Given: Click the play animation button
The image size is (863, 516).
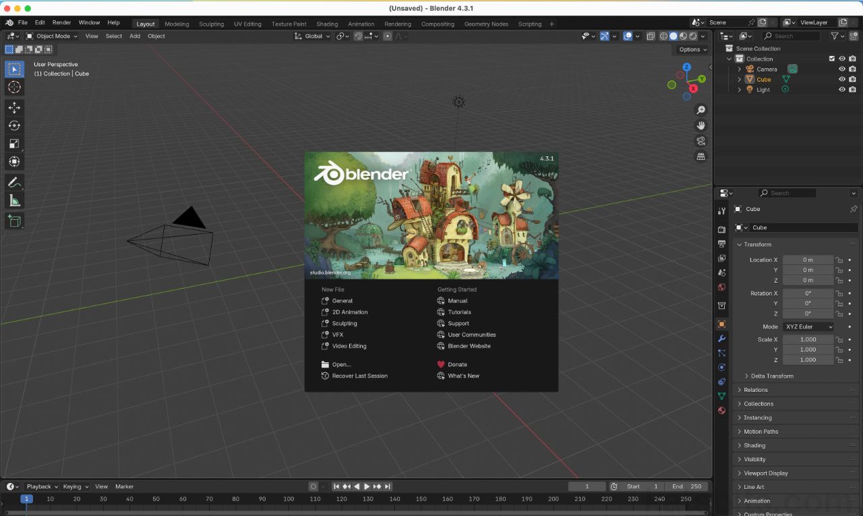Looking at the screenshot, I should pos(367,486).
